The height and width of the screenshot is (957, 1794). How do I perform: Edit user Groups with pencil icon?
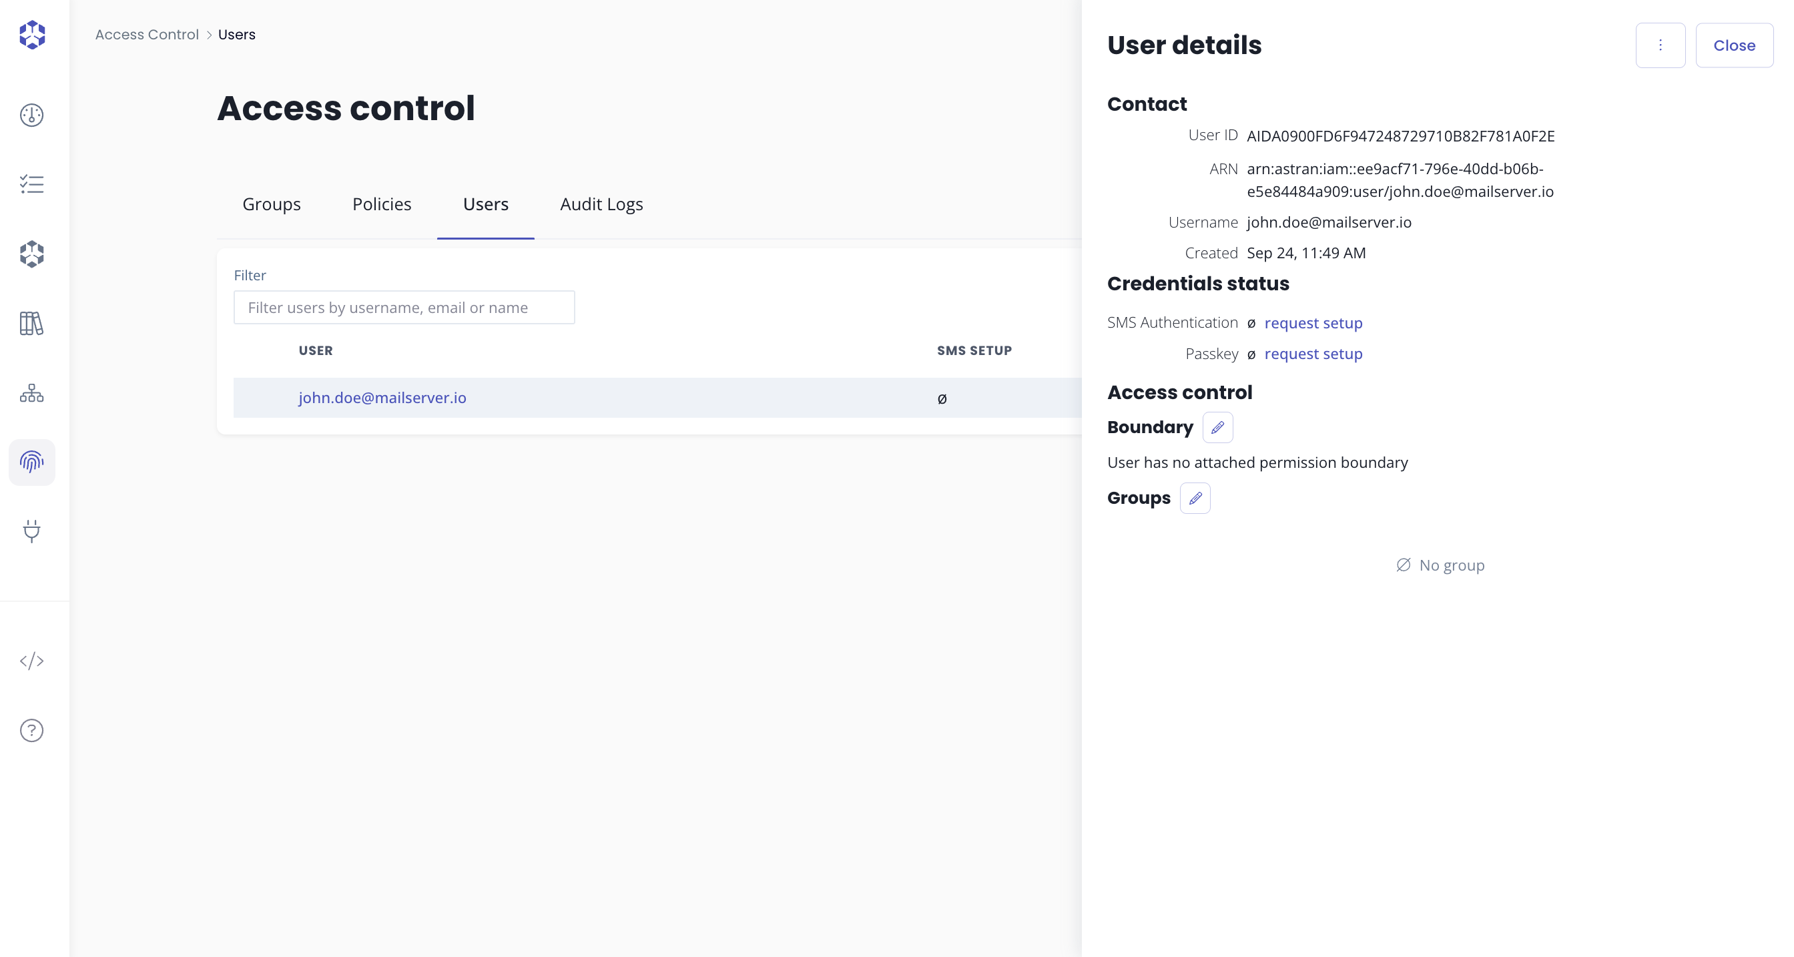1195,499
